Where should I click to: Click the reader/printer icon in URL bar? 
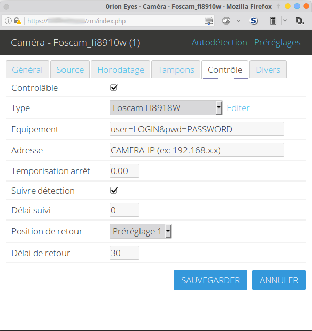[x=209, y=21]
